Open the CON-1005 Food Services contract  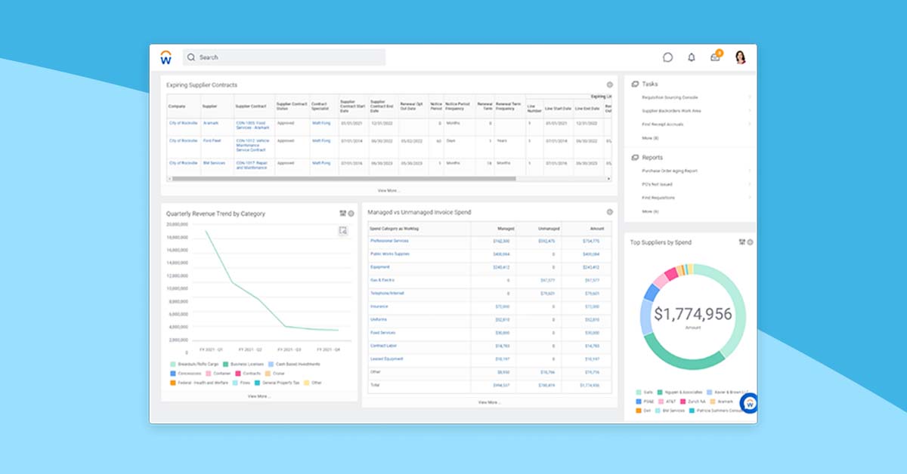251,124
